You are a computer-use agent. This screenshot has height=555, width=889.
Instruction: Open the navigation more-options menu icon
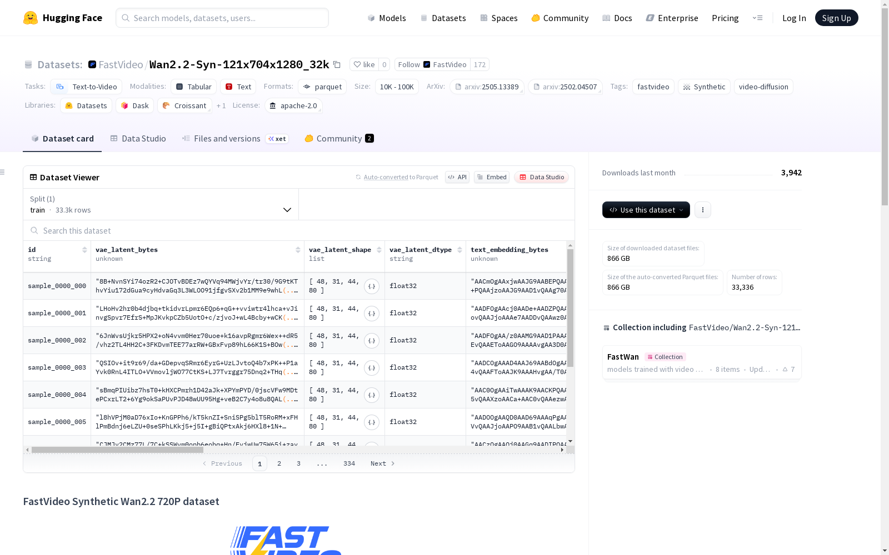[757, 18]
